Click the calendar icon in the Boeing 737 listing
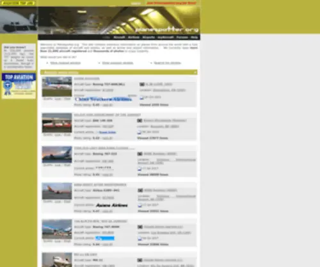 pyautogui.click(x=141, y=97)
